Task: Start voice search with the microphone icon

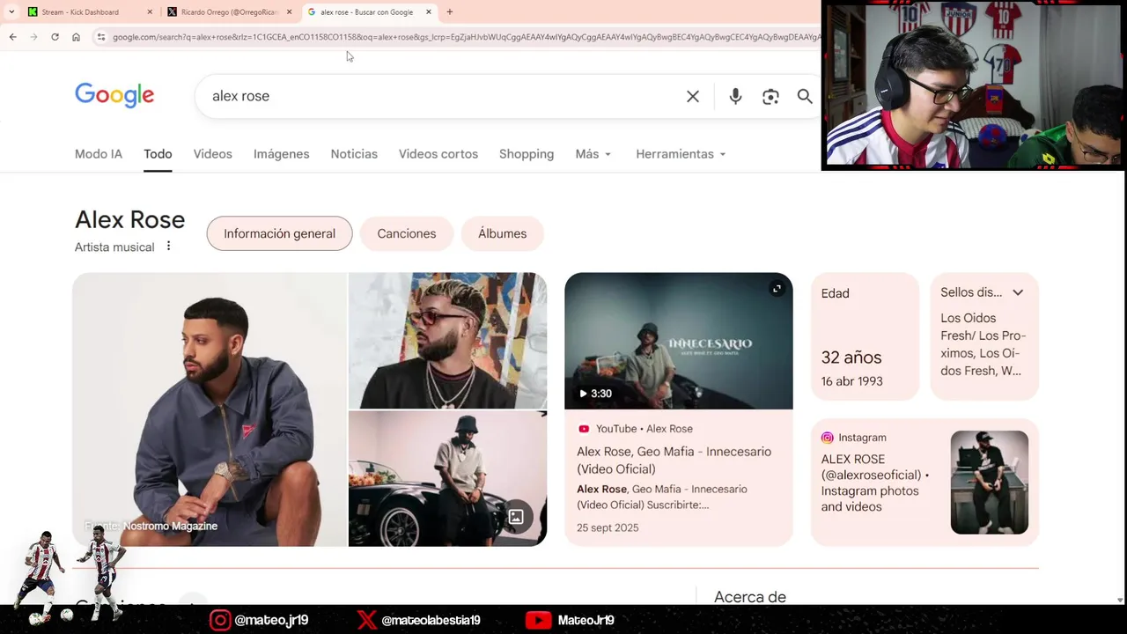Action: click(x=735, y=97)
